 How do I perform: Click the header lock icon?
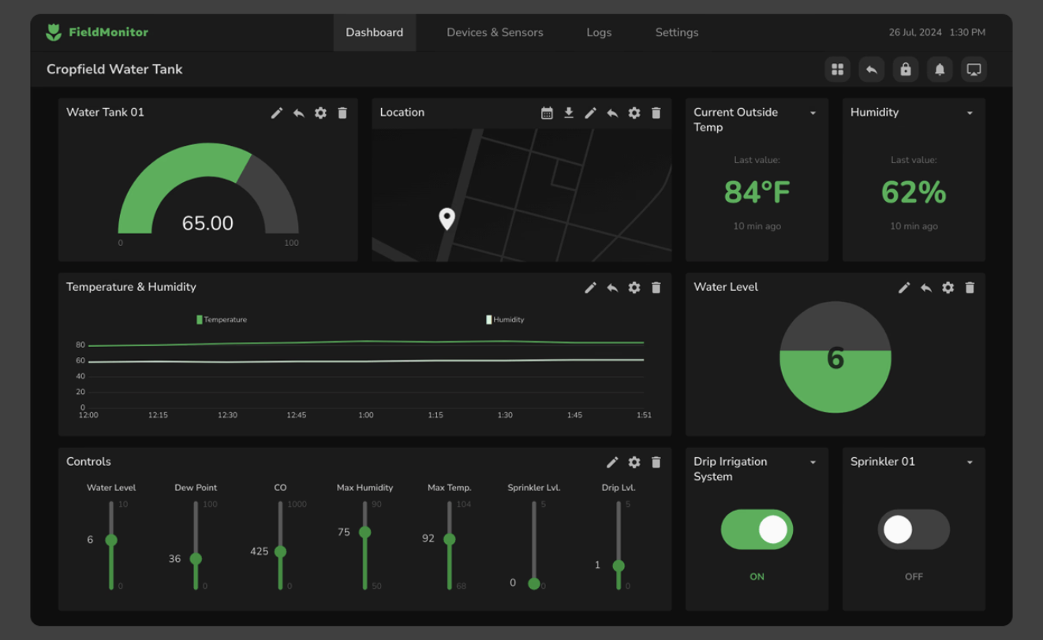tap(906, 69)
